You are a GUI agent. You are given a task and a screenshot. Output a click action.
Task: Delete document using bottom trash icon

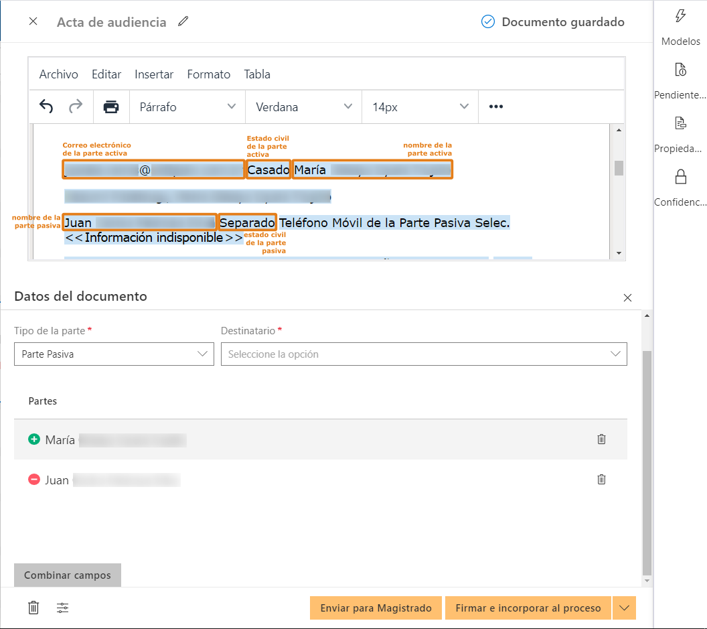coord(33,608)
